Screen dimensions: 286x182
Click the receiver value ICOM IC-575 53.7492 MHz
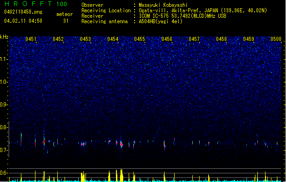pyautogui.click(x=182, y=16)
